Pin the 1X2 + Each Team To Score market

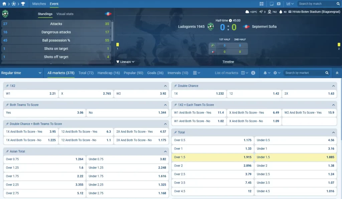click(175, 105)
